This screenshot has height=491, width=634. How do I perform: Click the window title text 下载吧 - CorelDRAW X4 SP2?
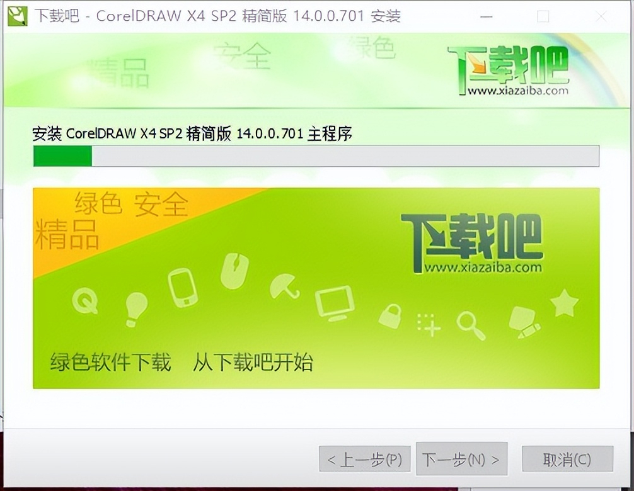coord(217,16)
